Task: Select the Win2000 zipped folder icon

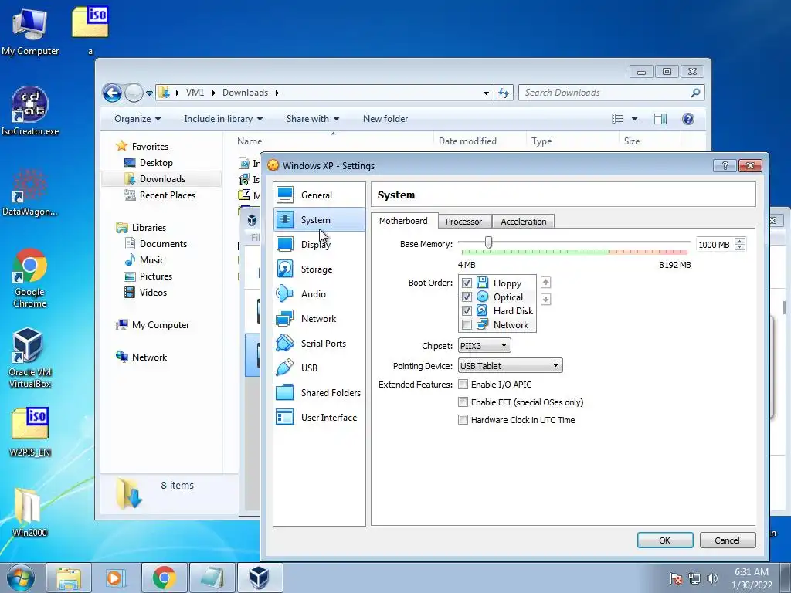Action: [30, 513]
